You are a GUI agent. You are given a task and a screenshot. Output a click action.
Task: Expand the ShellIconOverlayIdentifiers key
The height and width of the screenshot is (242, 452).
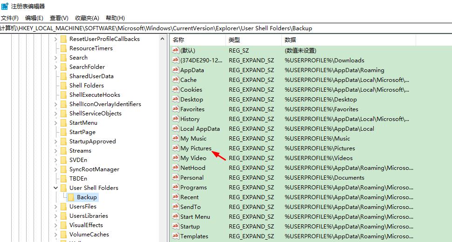(56, 104)
